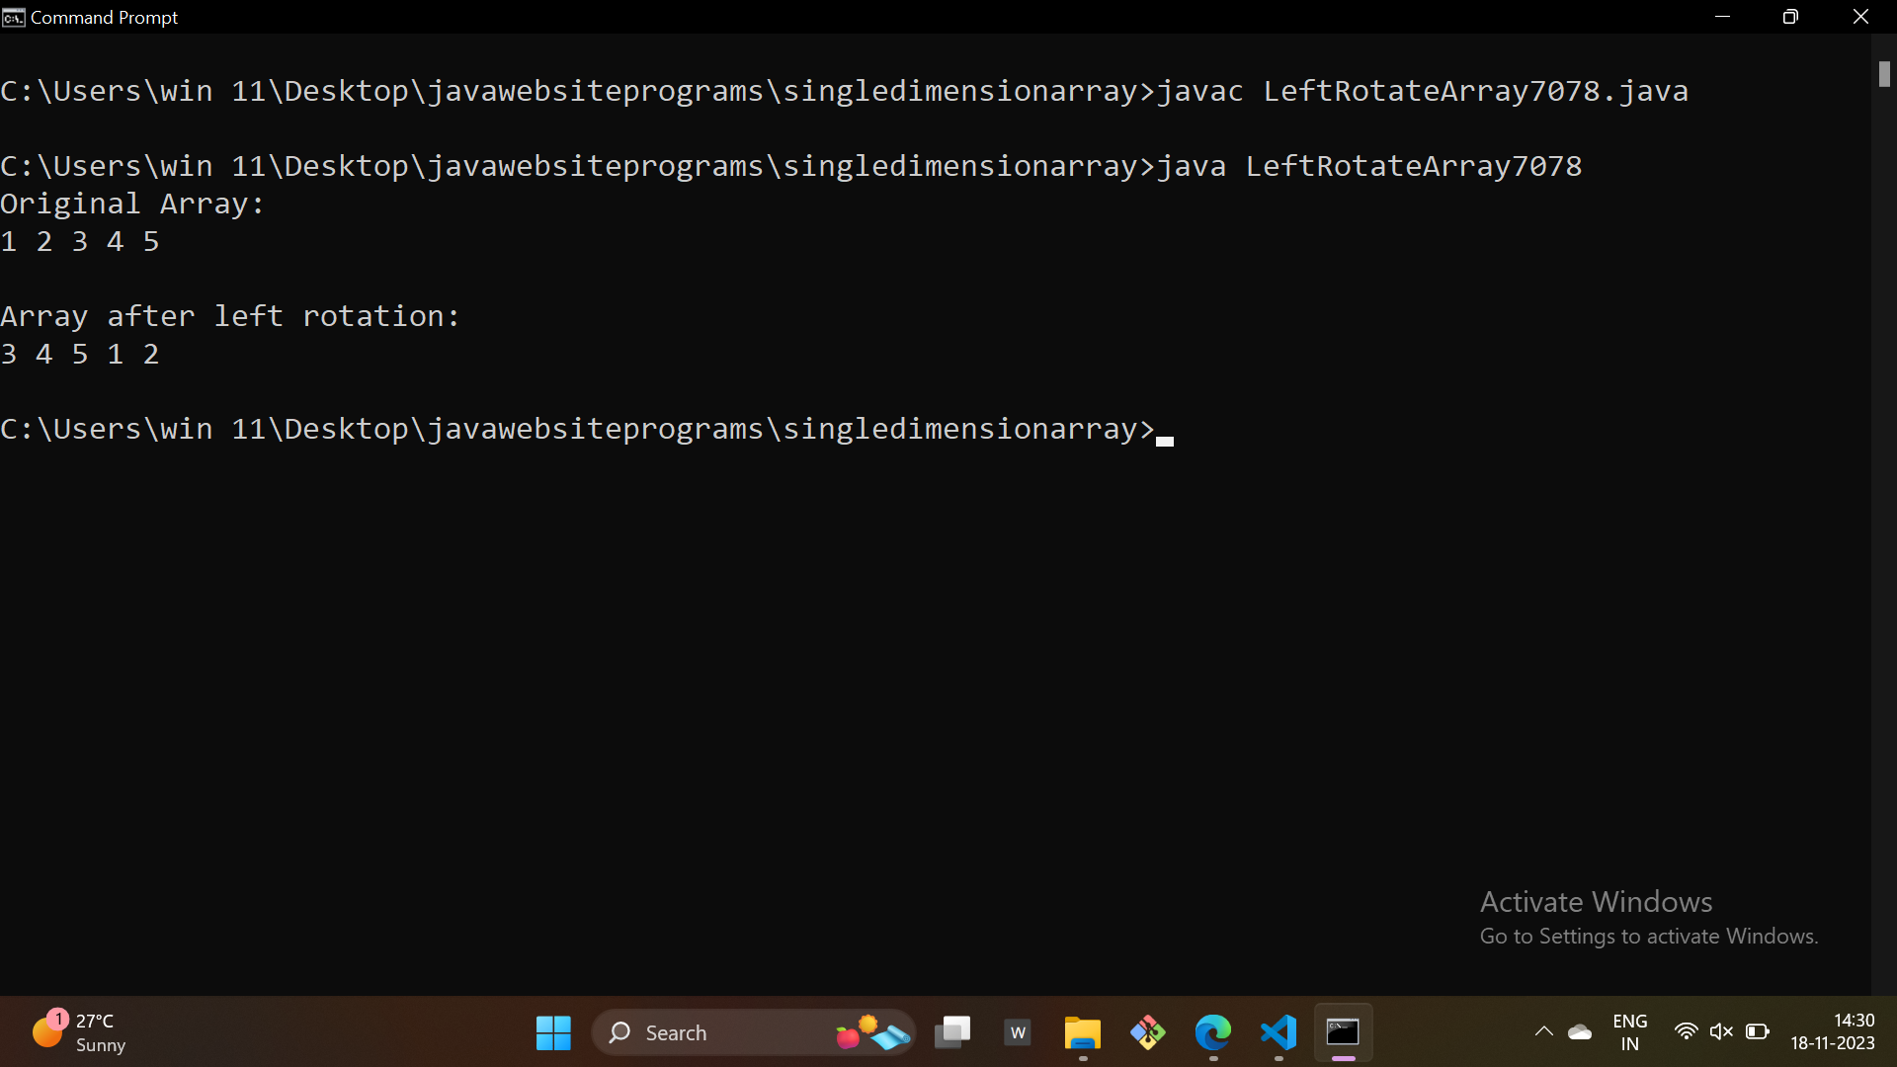Open the Git icon on the taskbar
Screen dimensions: 1897x1067
[1148, 1032]
